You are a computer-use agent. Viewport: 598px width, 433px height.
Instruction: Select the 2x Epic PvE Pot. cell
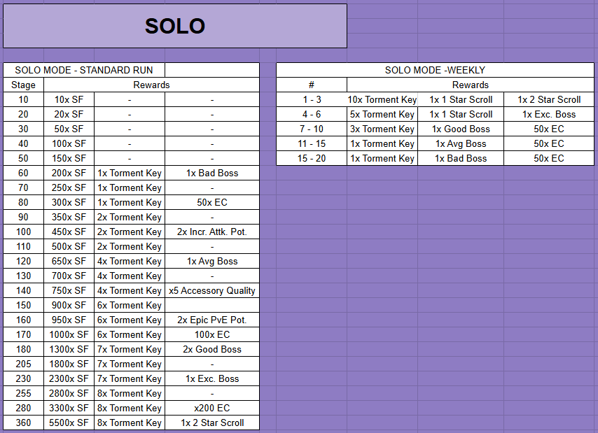pos(212,320)
